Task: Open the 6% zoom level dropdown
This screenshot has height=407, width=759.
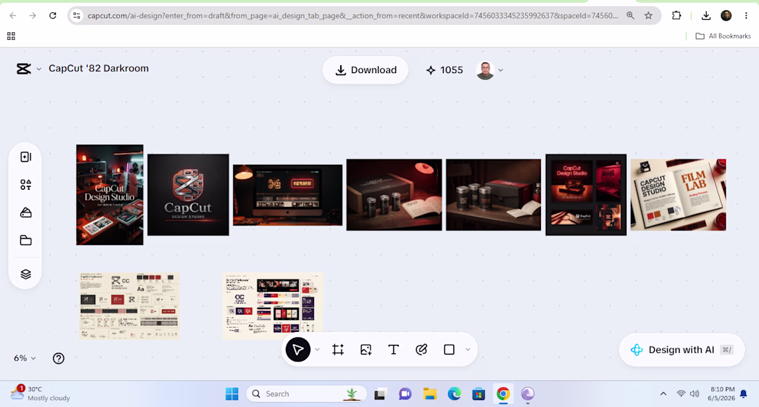Action: tap(25, 358)
